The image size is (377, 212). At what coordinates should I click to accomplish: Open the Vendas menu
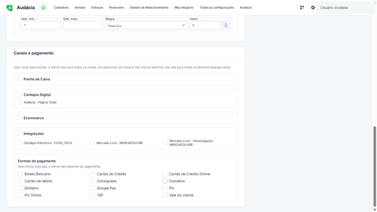[x=80, y=8]
